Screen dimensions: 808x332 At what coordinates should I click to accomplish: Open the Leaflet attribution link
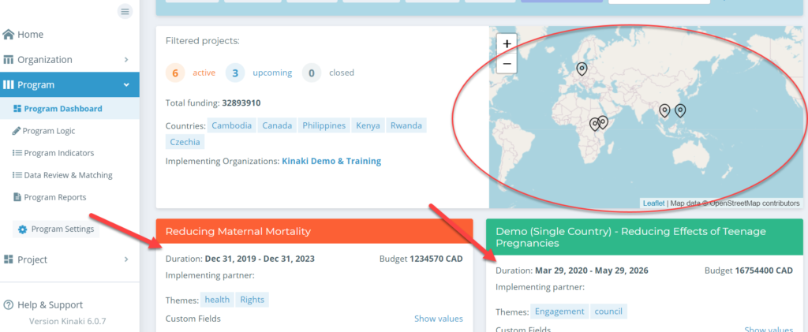click(653, 203)
